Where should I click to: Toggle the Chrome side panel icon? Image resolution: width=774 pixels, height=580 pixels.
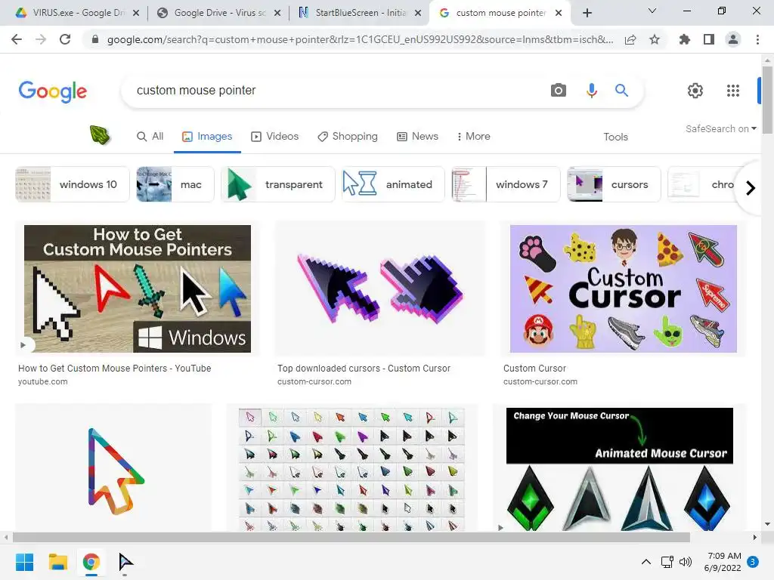pos(709,39)
